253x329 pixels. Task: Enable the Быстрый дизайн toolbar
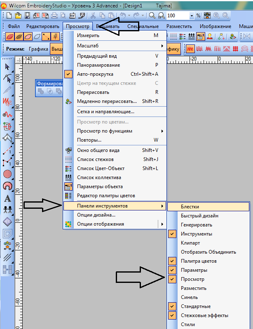click(208, 216)
